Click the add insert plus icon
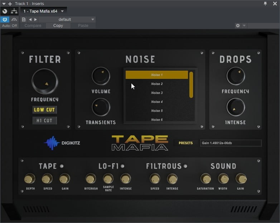The height and width of the screenshot is (223, 280). click(10, 4)
